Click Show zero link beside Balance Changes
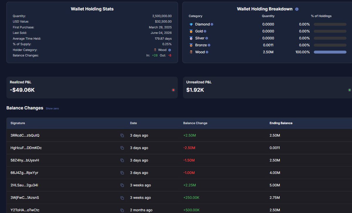The width and height of the screenshot is (352, 213). click(52, 109)
